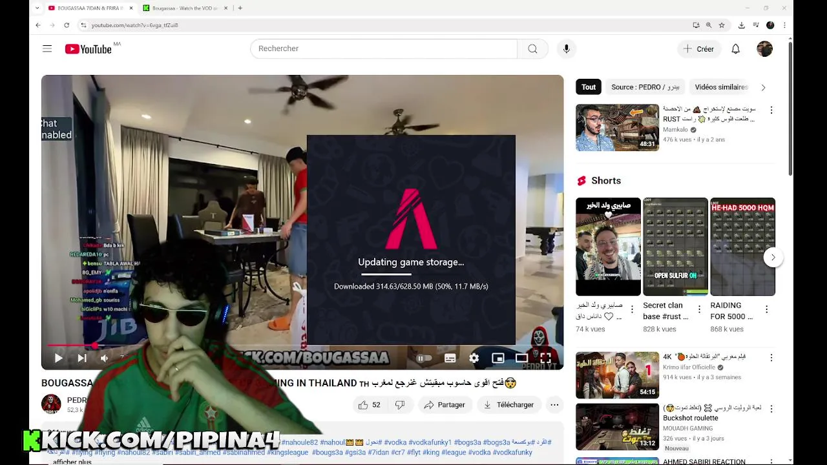
Task: Skip to the next video in the player
Action: [82, 358]
